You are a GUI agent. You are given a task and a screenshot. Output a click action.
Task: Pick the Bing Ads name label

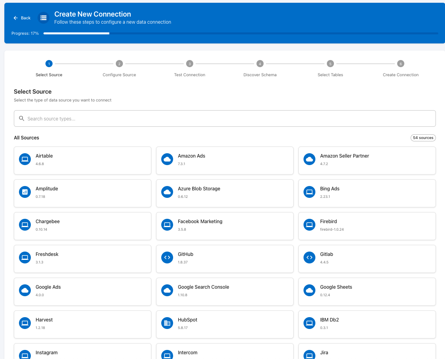(330, 189)
